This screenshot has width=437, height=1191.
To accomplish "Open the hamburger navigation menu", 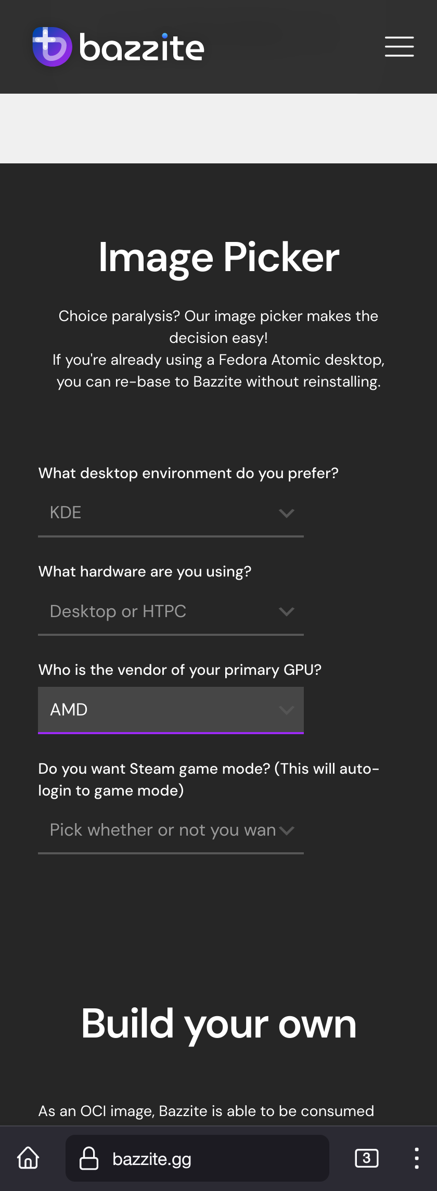I will pyautogui.click(x=399, y=47).
